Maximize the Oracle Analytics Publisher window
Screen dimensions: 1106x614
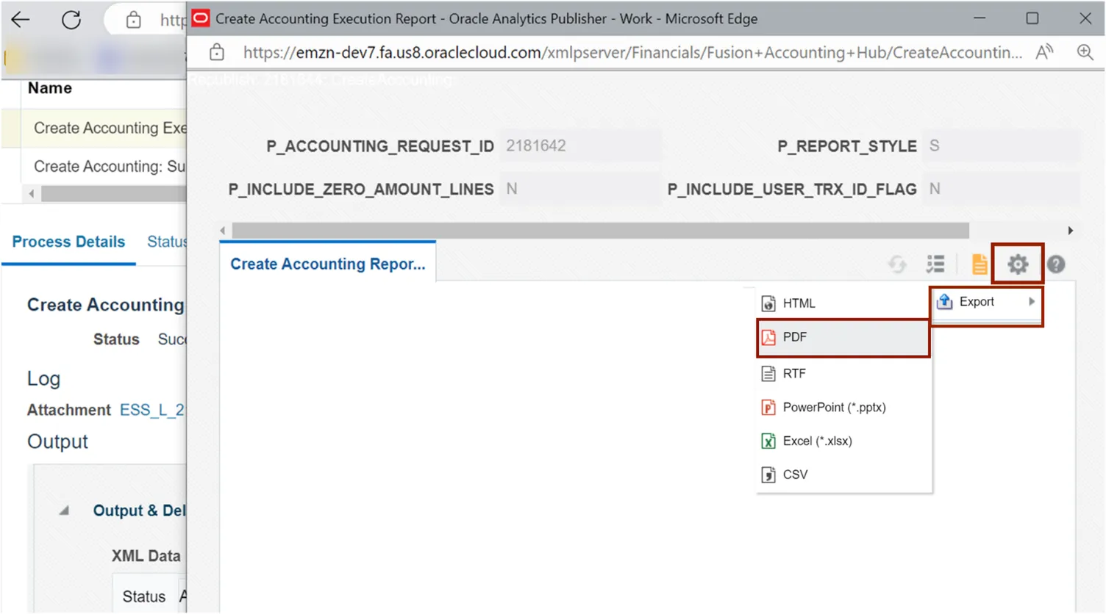(x=1032, y=18)
